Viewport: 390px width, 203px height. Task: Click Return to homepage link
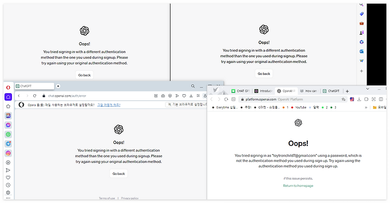click(x=298, y=186)
